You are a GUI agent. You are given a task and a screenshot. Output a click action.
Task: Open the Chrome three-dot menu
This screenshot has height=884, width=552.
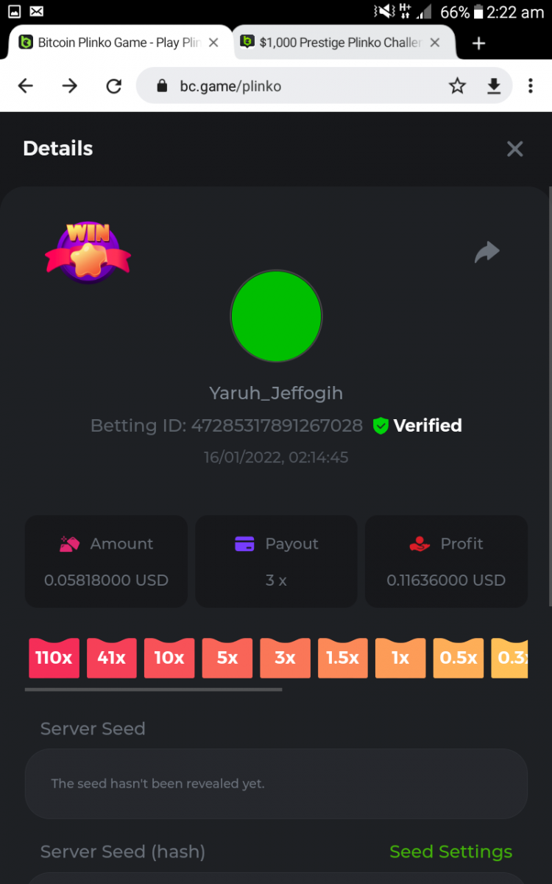(530, 86)
